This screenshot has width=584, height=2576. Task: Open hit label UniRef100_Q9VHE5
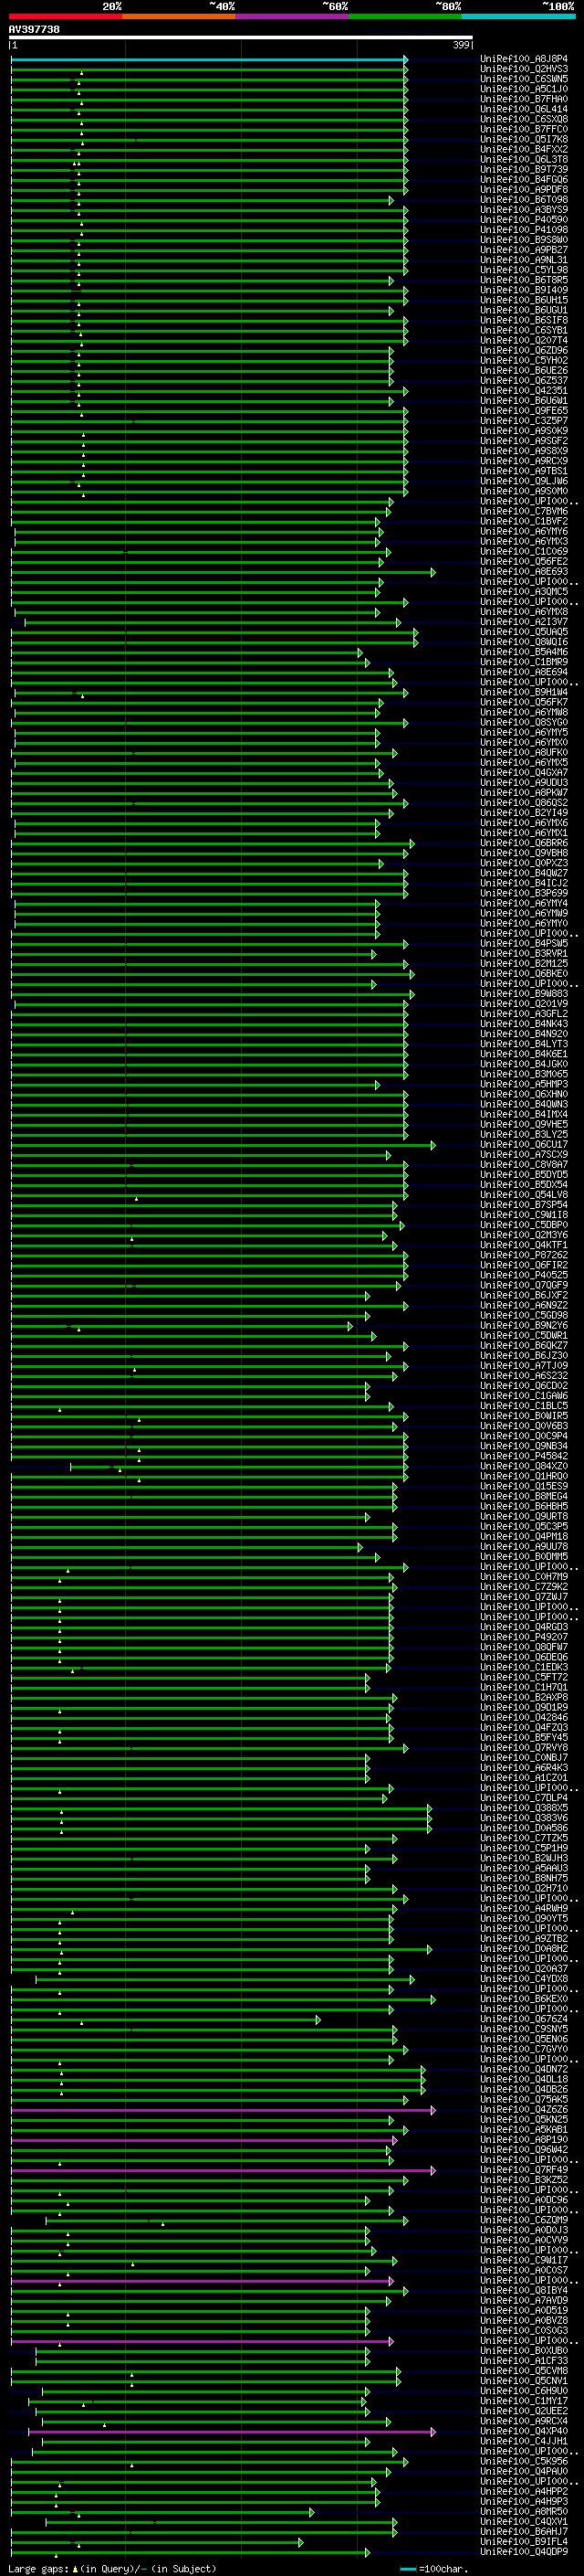[x=524, y=1126]
